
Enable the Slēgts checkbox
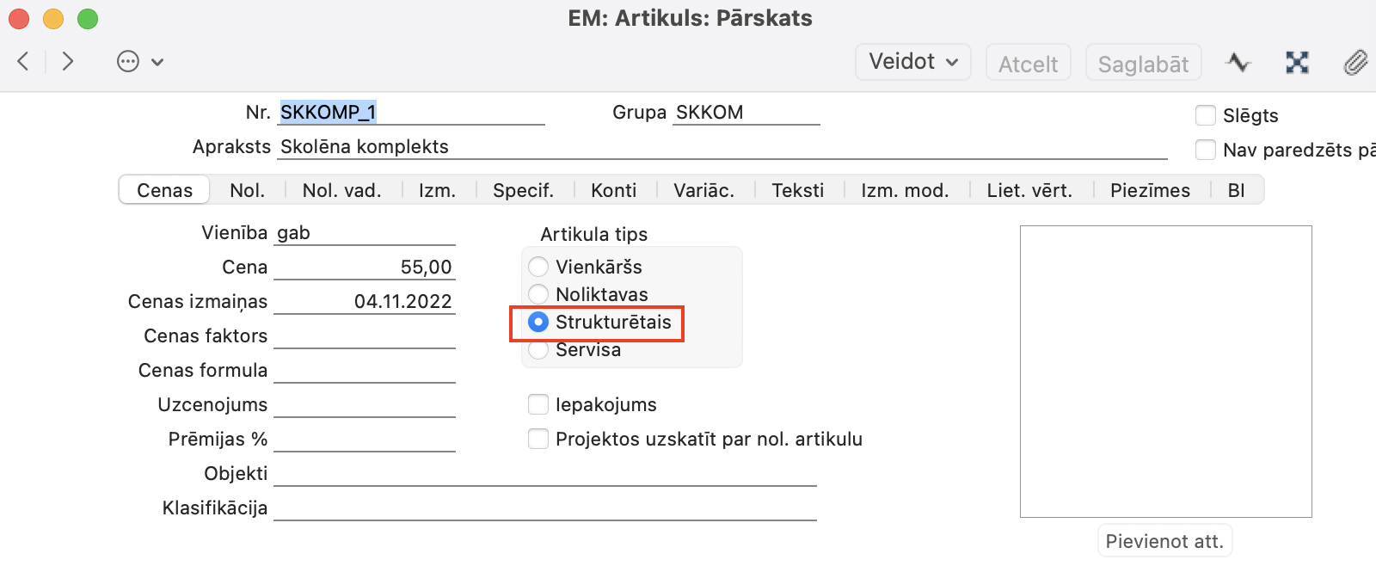pyautogui.click(x=1206, y=115)
